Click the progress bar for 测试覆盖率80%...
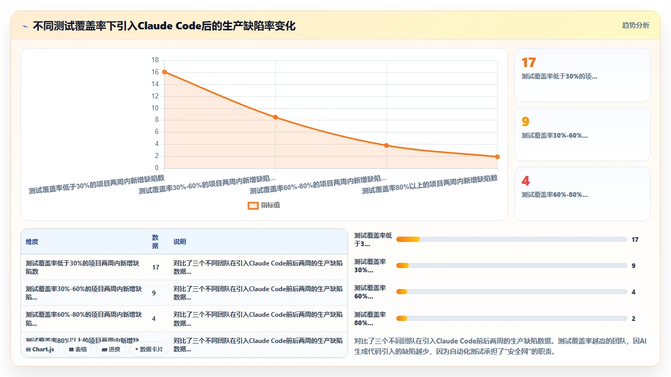 pyautogui.click(x=512, y=318)
